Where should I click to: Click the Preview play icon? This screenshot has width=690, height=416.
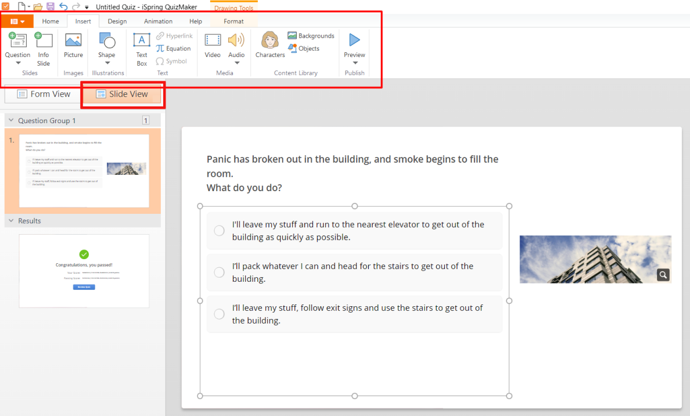354,40
